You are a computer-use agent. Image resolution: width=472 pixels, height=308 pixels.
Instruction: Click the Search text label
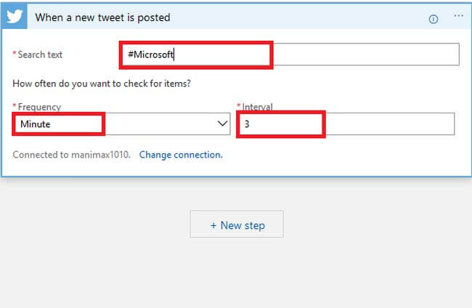(41, 54)
